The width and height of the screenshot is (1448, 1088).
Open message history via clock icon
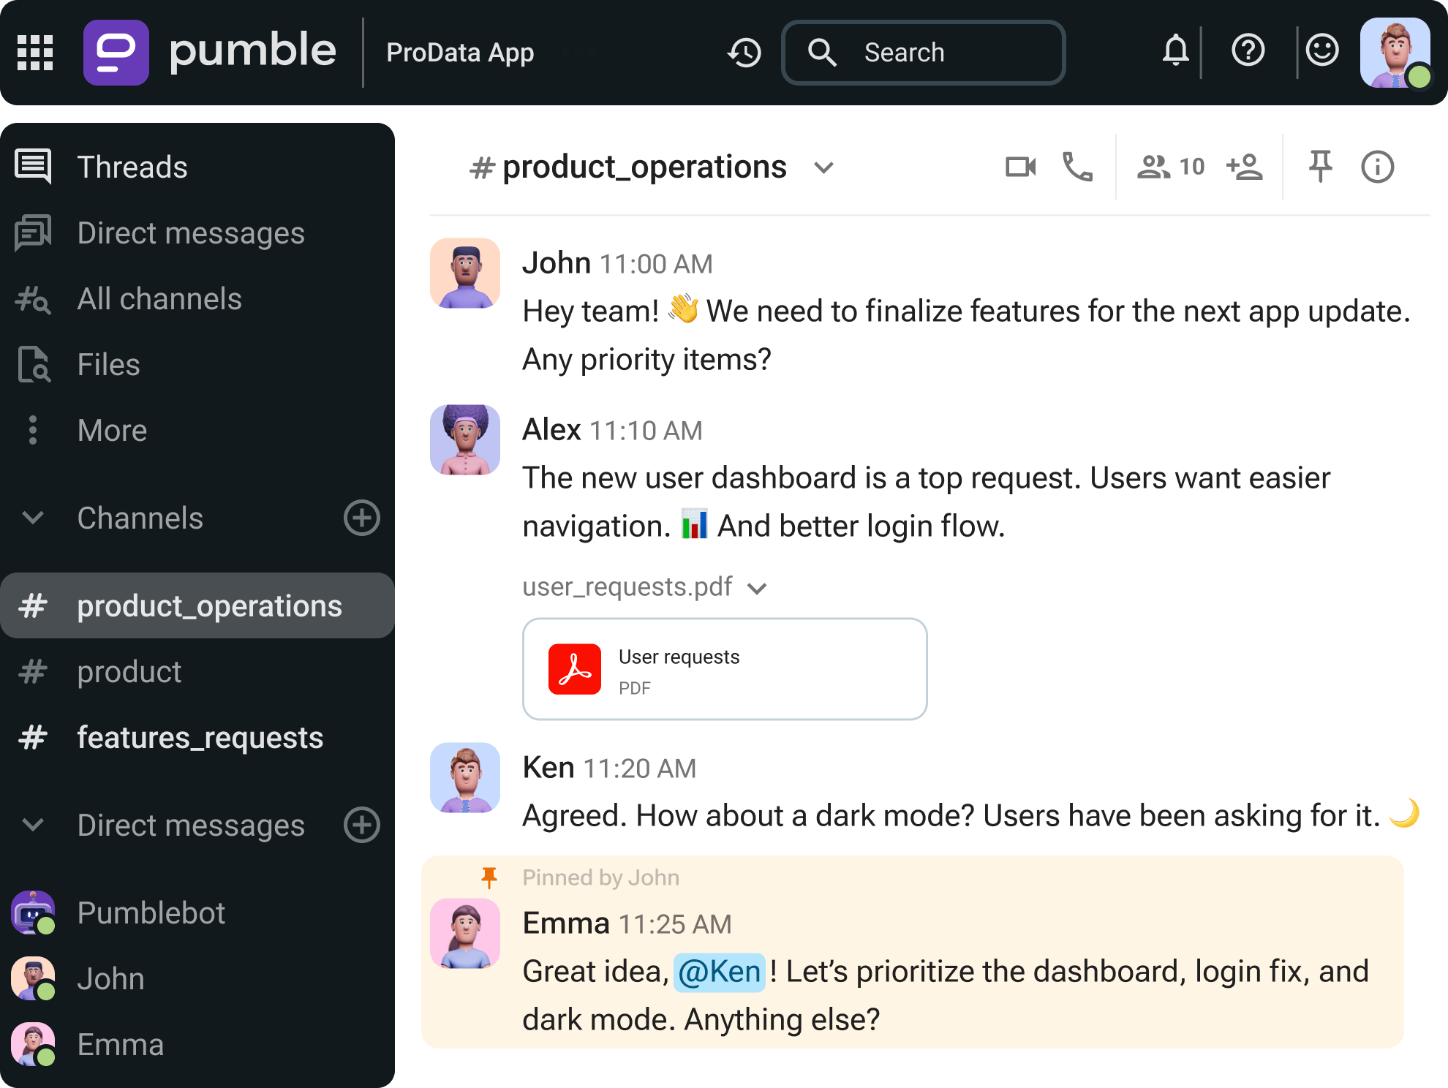tap(744, 53)
